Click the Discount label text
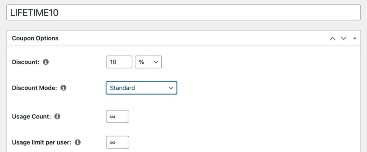Image resolution: width=367 pixels, height=152 pixels. click(x=25, y=62)
